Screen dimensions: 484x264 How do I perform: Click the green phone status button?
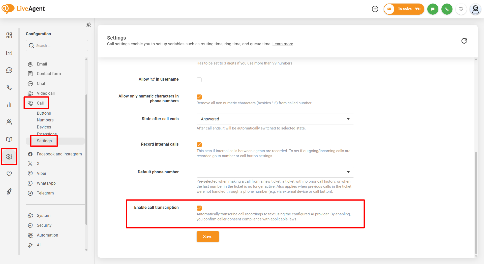coord(447,9)
